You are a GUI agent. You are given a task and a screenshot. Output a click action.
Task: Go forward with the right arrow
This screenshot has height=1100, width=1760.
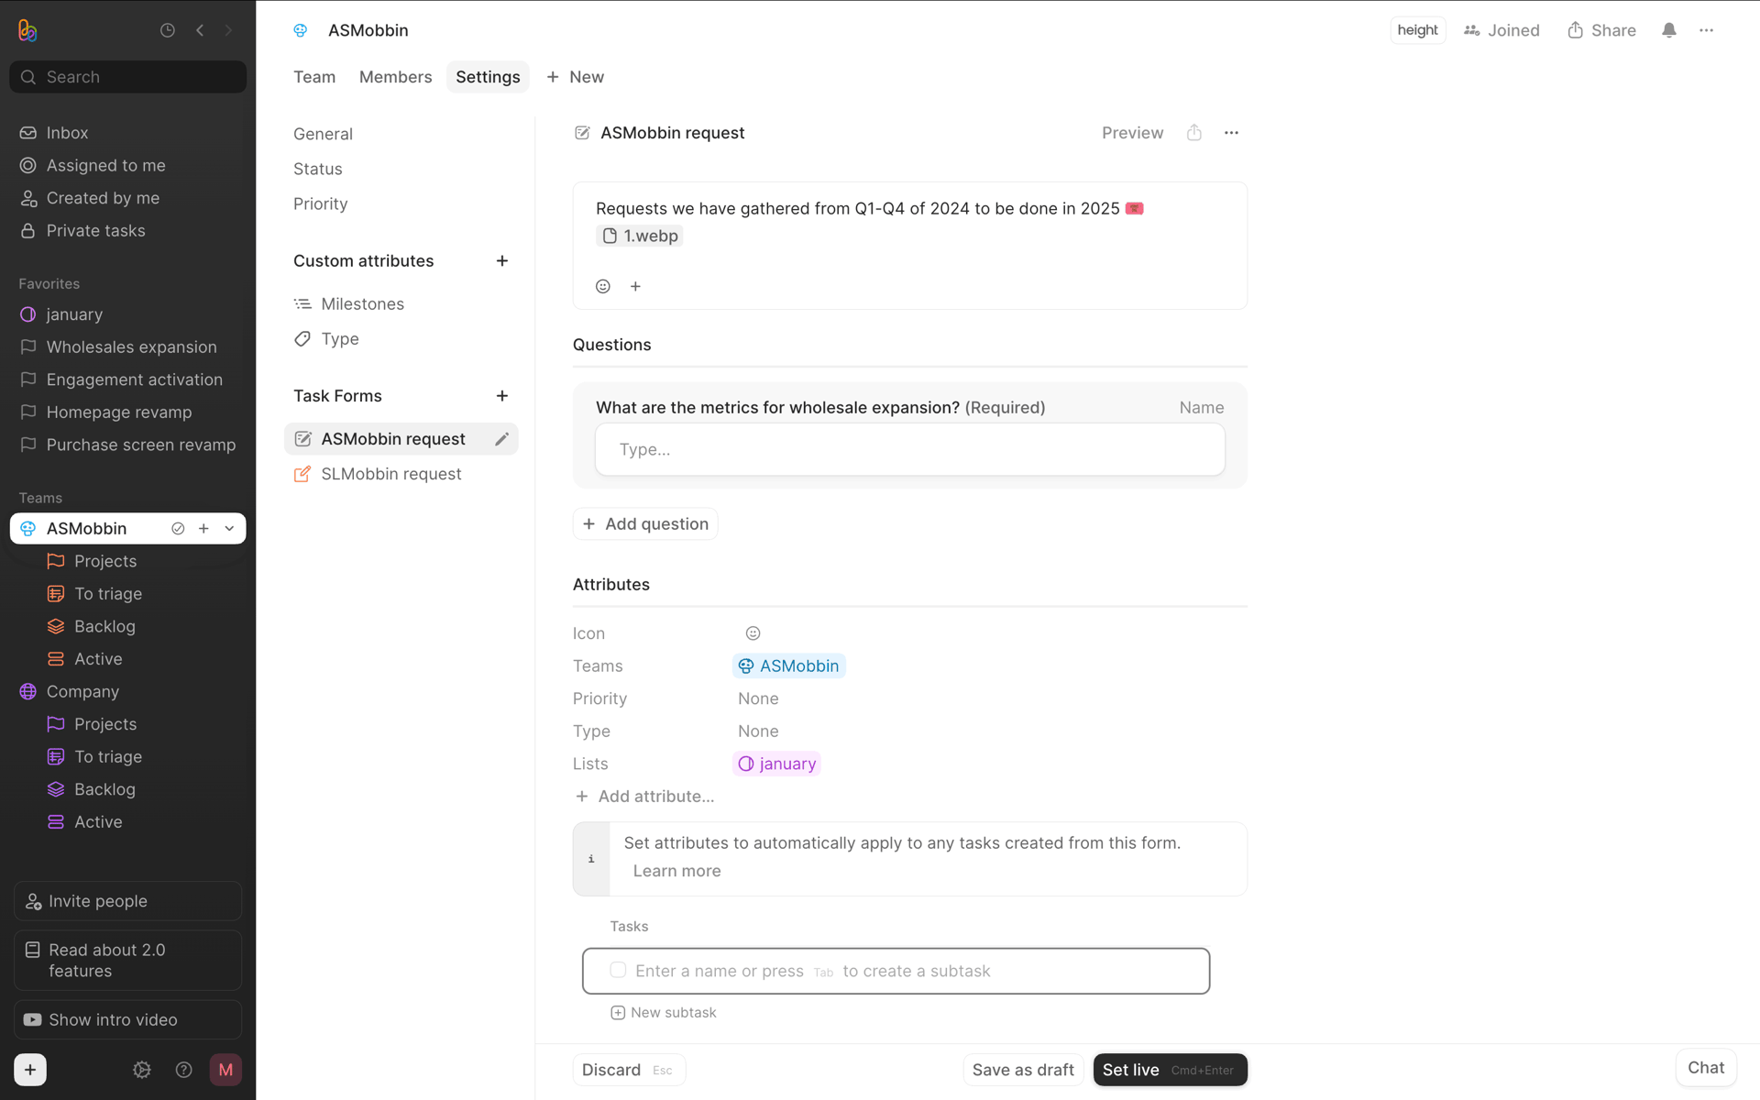[x=229, y=30]
